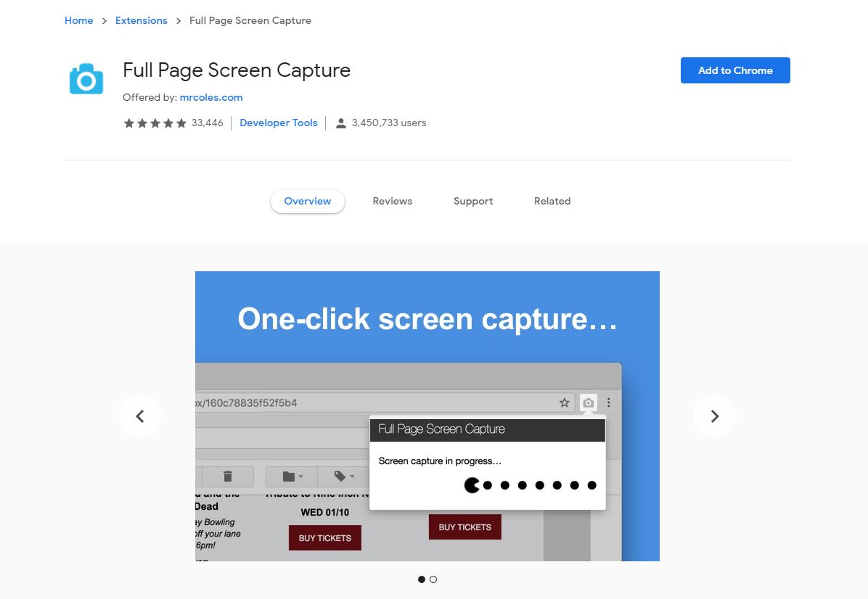The width and height of the screenshot is (868, 599).
Task: Open the Extensions breadcrumb link
Action: (142, 20)
